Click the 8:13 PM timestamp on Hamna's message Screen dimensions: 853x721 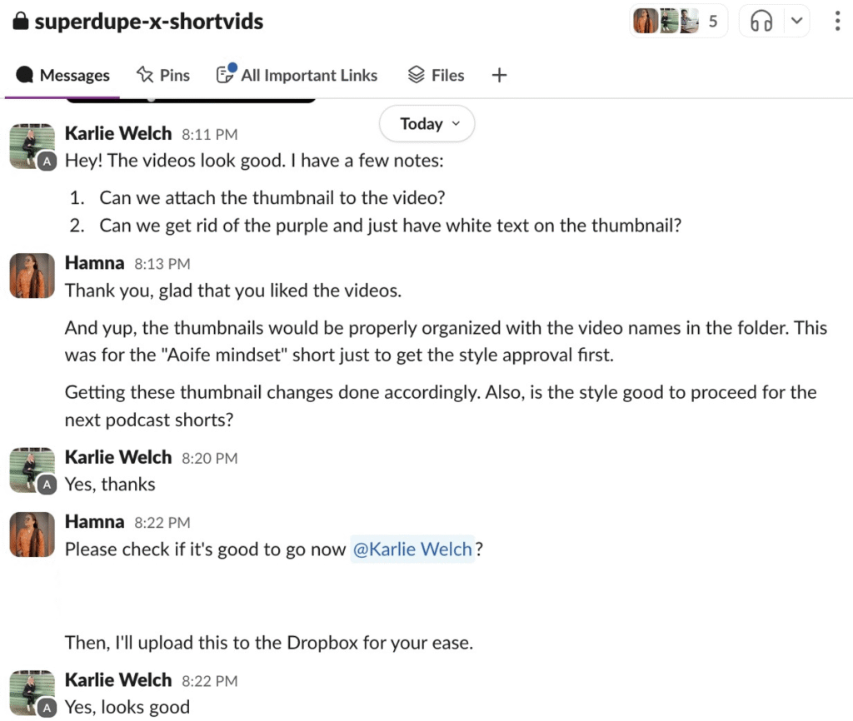(162, 264)
